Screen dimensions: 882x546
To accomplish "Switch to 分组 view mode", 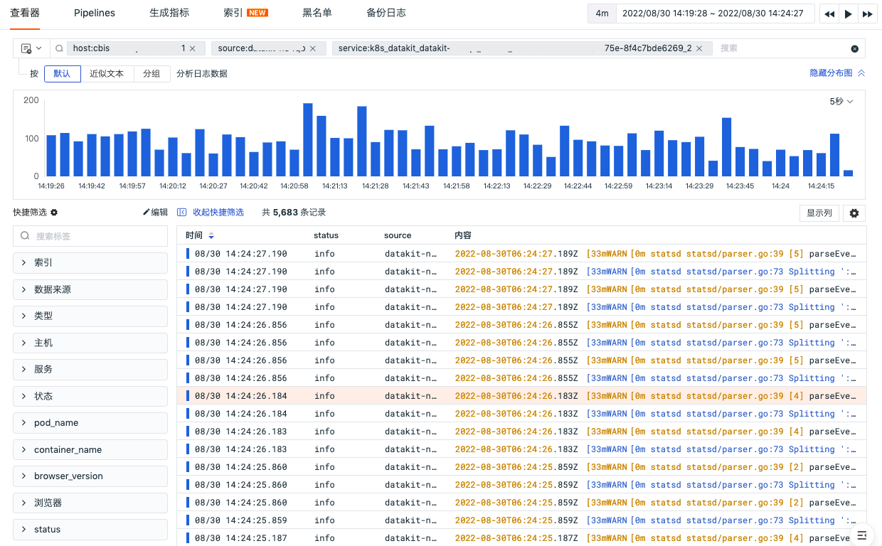I will click(152, 73).
